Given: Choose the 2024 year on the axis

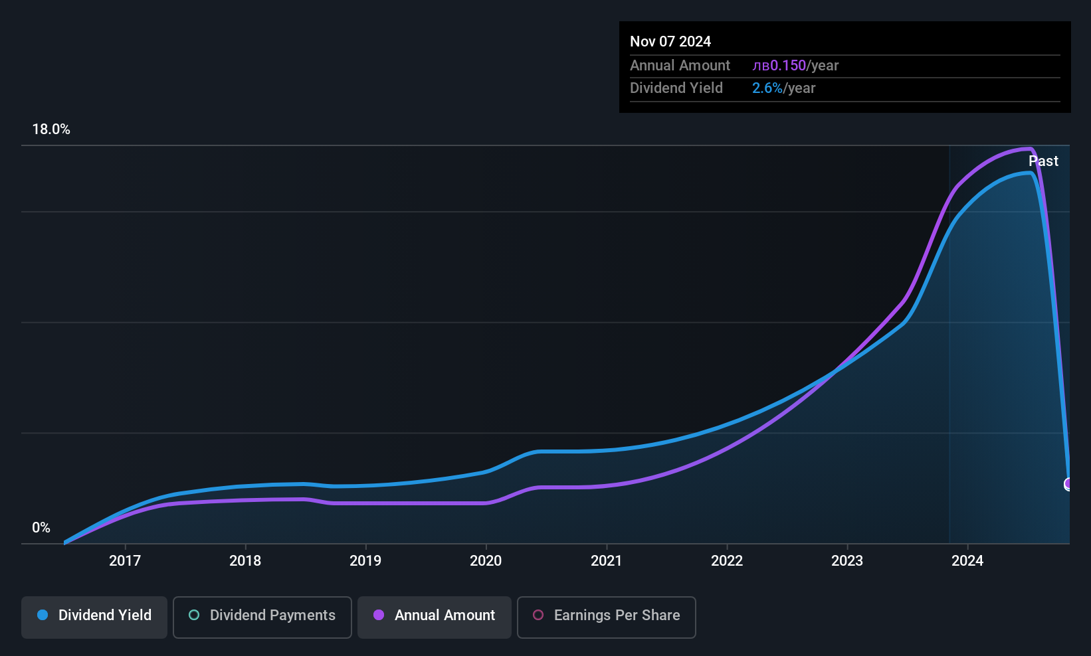Looking at the screenshot, I should [967, 561].
